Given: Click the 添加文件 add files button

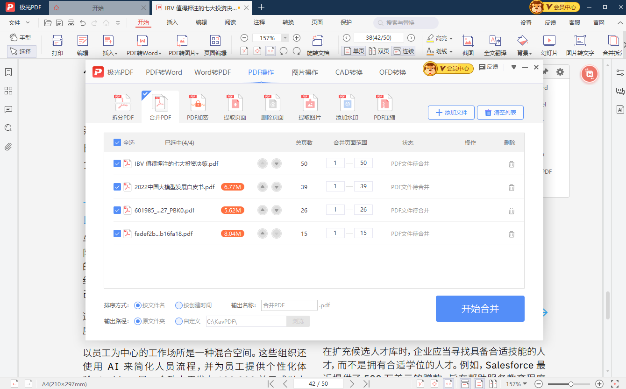Looking at the screenshot, I should click(450, 112).
